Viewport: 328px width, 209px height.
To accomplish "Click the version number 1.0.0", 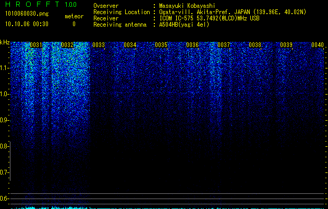I will [x=70, y=4].
